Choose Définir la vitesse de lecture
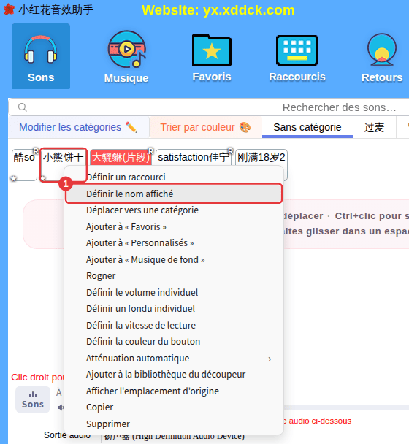 pos(174,326)
